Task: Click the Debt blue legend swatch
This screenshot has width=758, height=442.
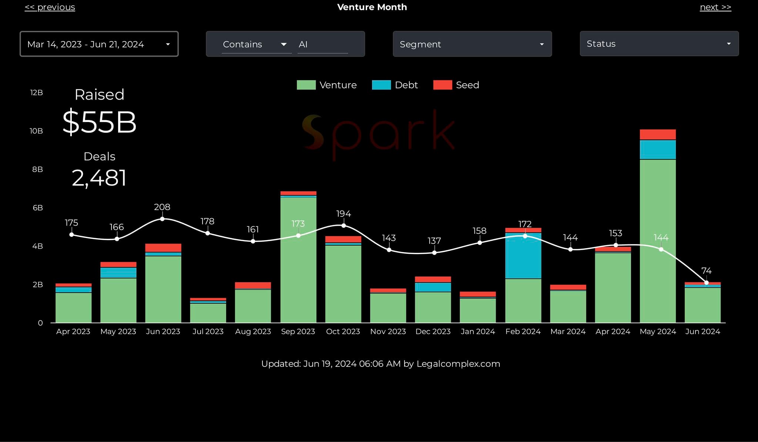Action: click(x=381, y=85)
